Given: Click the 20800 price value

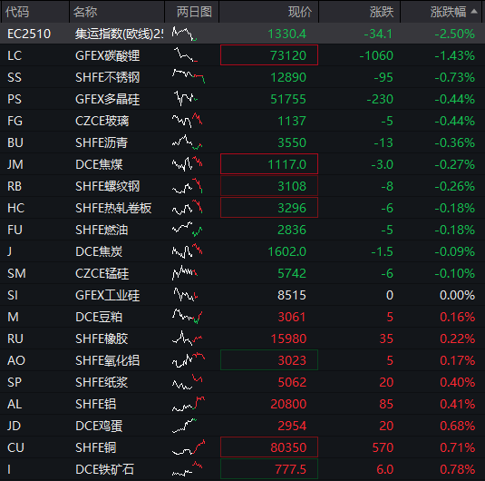Looking at the screenshot, I should click(x=288, y=404).
